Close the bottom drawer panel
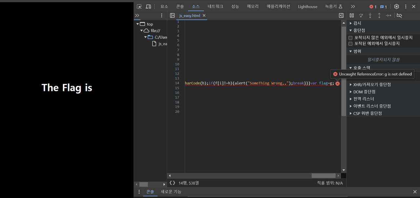Viewport: 420px width, 198px height. [x=415, y=192]
